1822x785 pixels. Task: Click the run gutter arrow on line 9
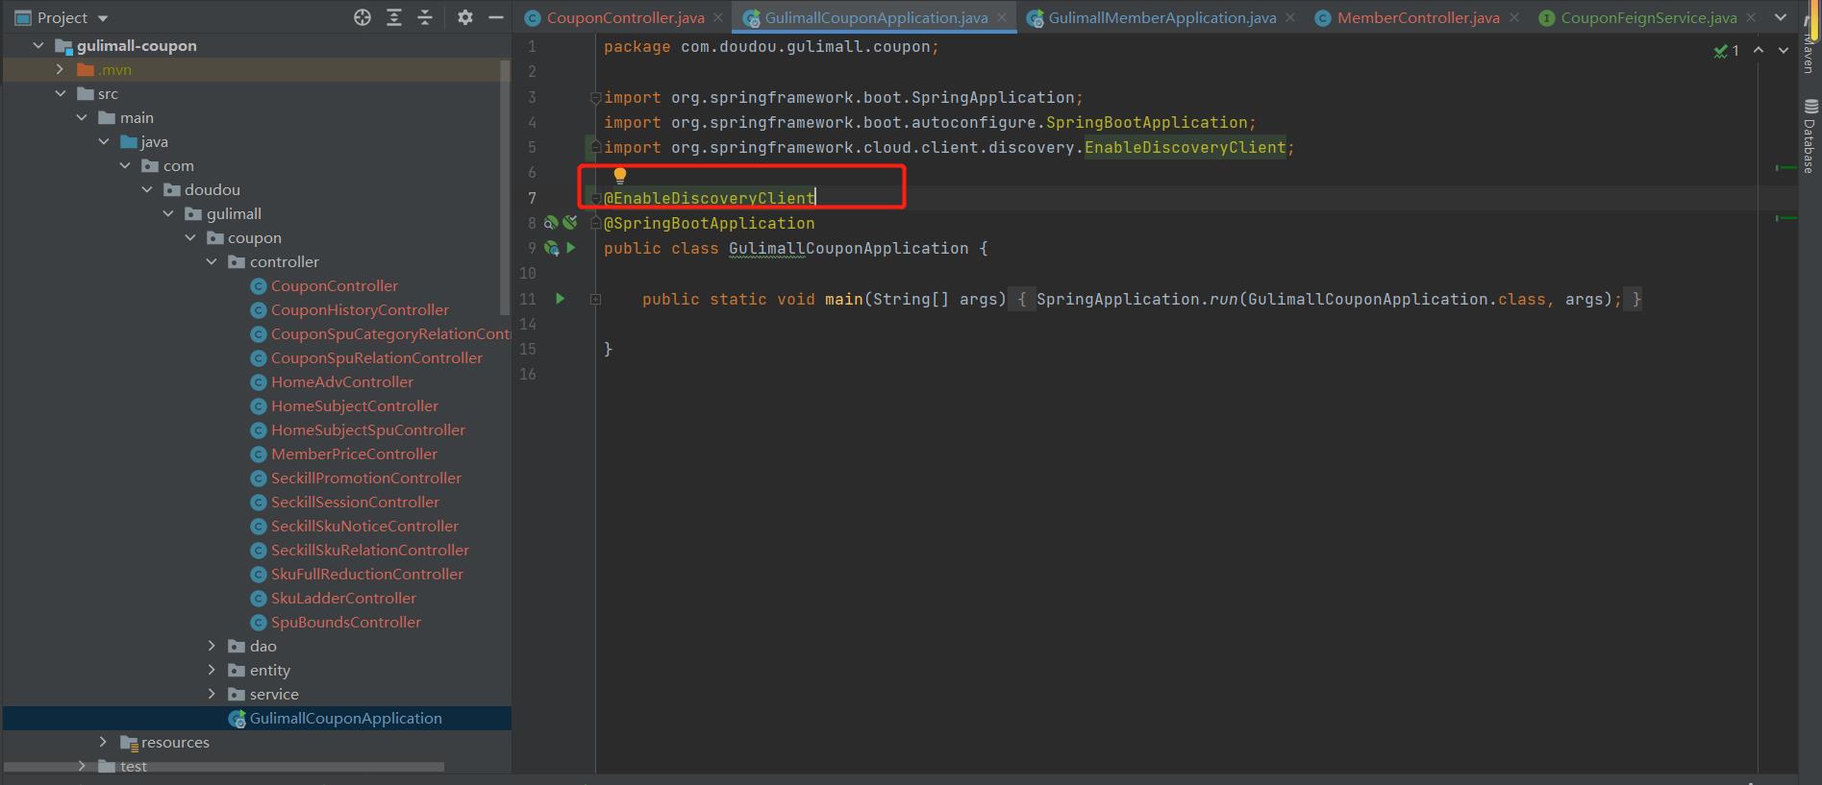point(570,248)
